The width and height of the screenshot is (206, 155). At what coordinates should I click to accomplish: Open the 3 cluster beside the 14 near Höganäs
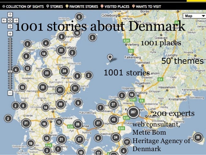(122, 95)
